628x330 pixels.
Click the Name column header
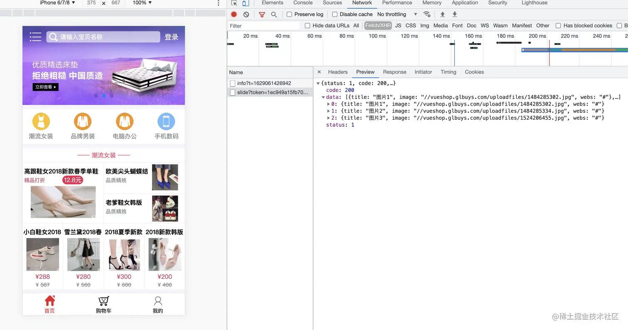270,72
